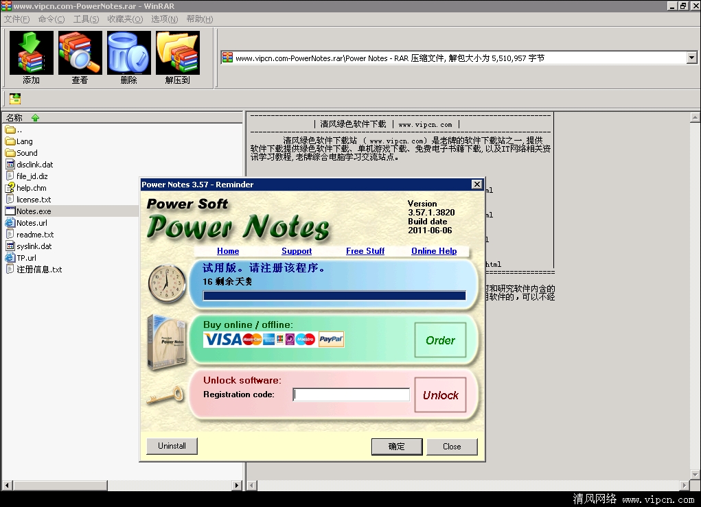701x507 pixels.
Task: Click the Home link in Reminder dialog
Action: click(228, 251)
